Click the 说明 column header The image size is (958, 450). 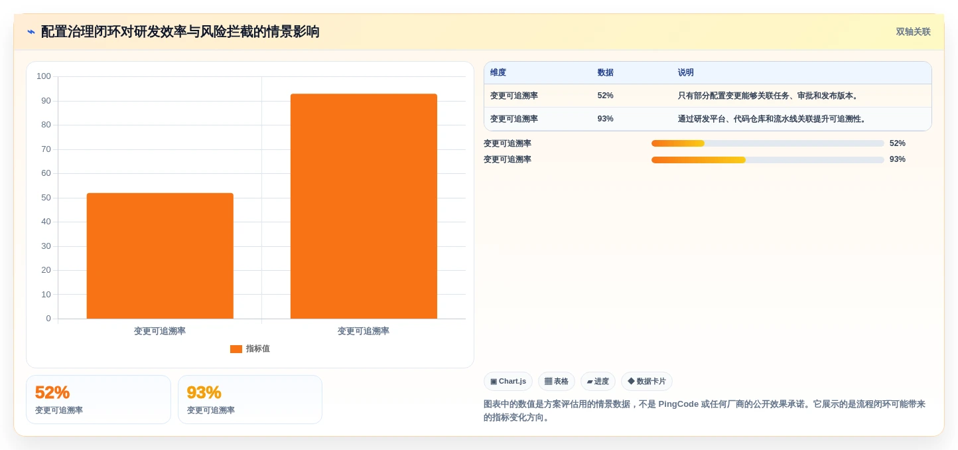686,73
